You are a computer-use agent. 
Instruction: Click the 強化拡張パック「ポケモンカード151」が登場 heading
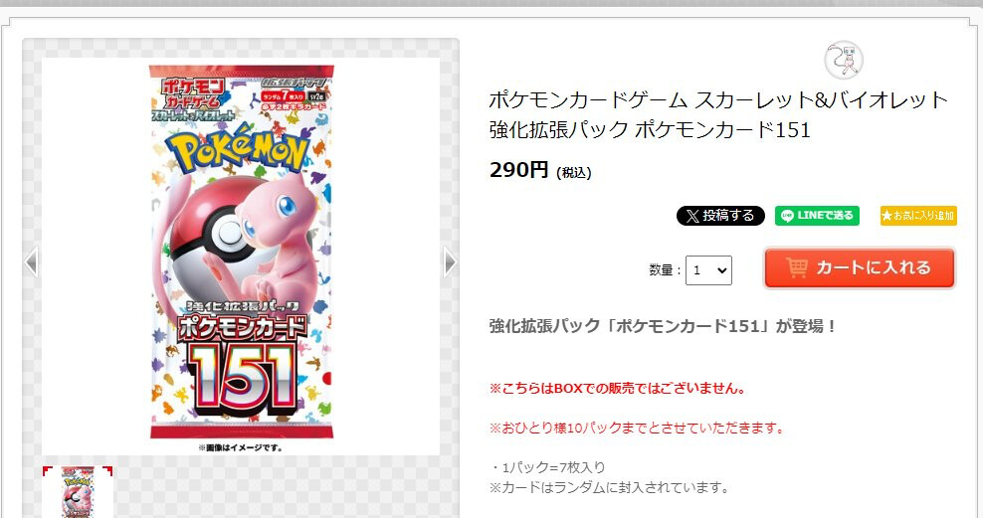664,326
